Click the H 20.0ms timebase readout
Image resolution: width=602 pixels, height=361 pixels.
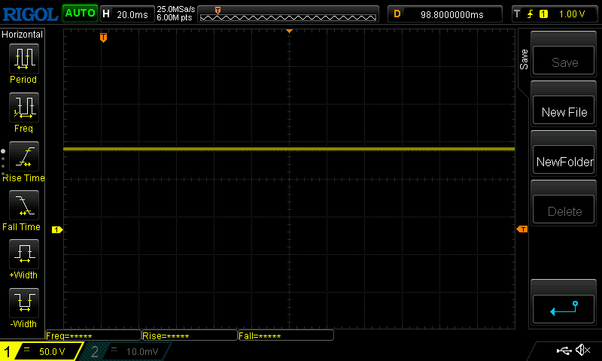[x=127, y=14]
